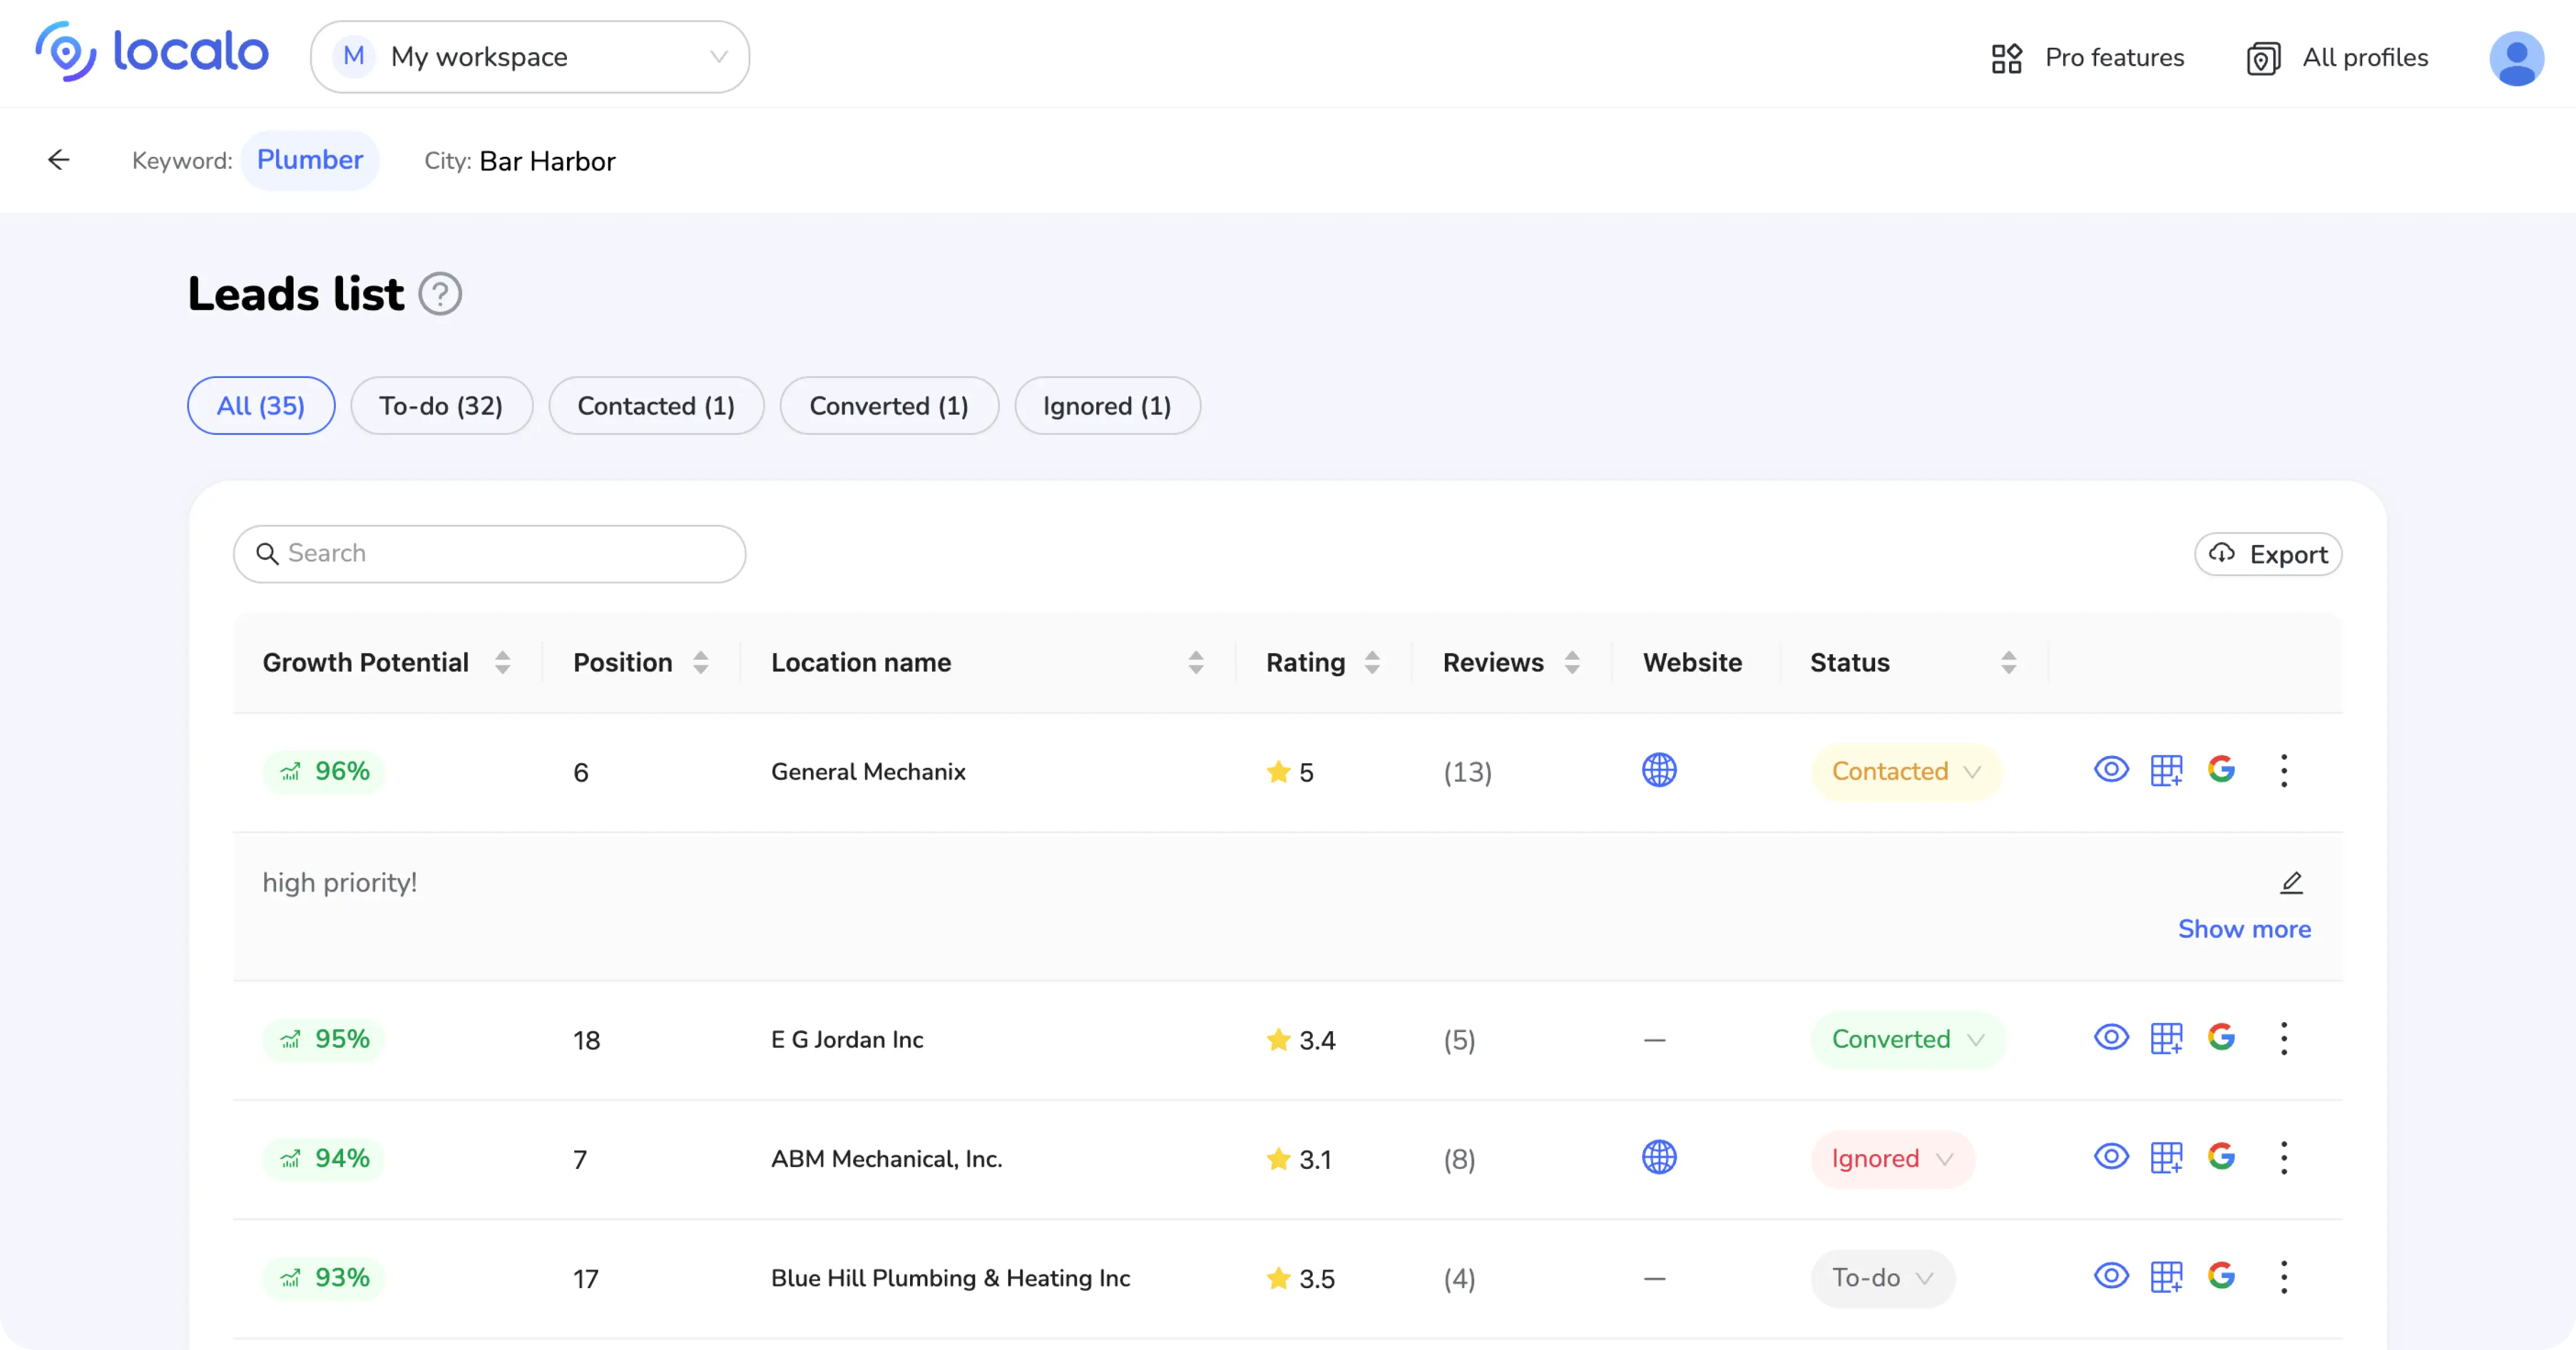Image resolution: width=2576 pixels, height=1350 pixels.
Task: Open Pro features
Action: pyautogui.click(x=2090, y=57)
